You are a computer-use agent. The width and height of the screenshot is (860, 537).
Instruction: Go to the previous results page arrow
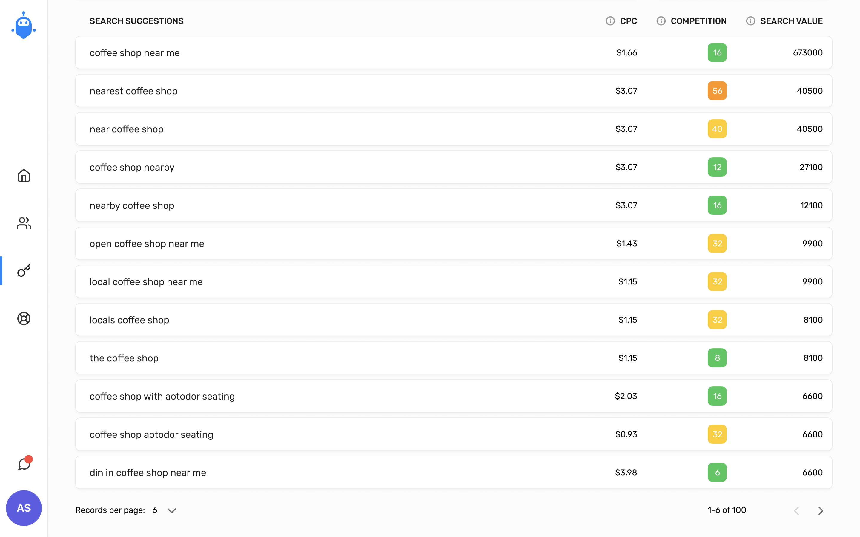(x=797, y=510)
